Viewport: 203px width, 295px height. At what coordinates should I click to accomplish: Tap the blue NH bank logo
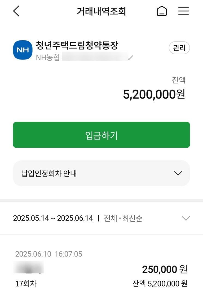(x=23, y=50)
